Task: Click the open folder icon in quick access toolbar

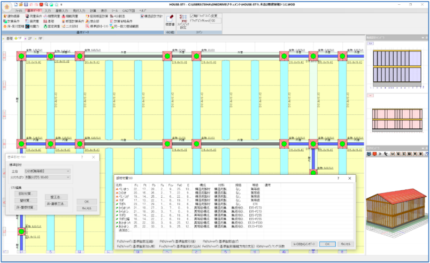Action: [21, 4]
